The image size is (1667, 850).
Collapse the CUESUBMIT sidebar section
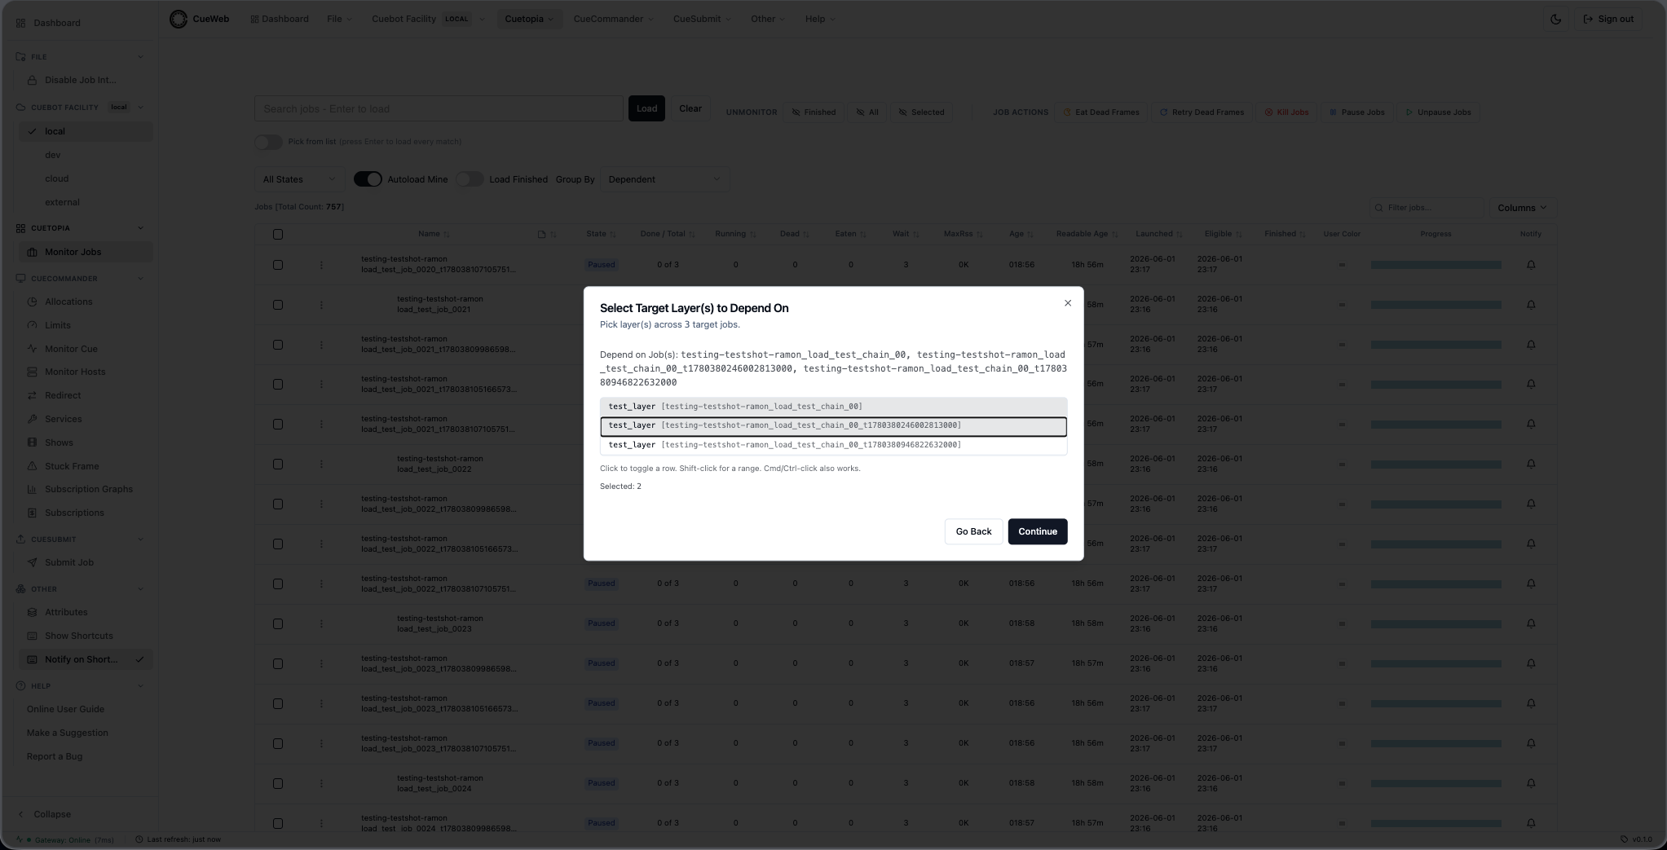pos(140,540)
